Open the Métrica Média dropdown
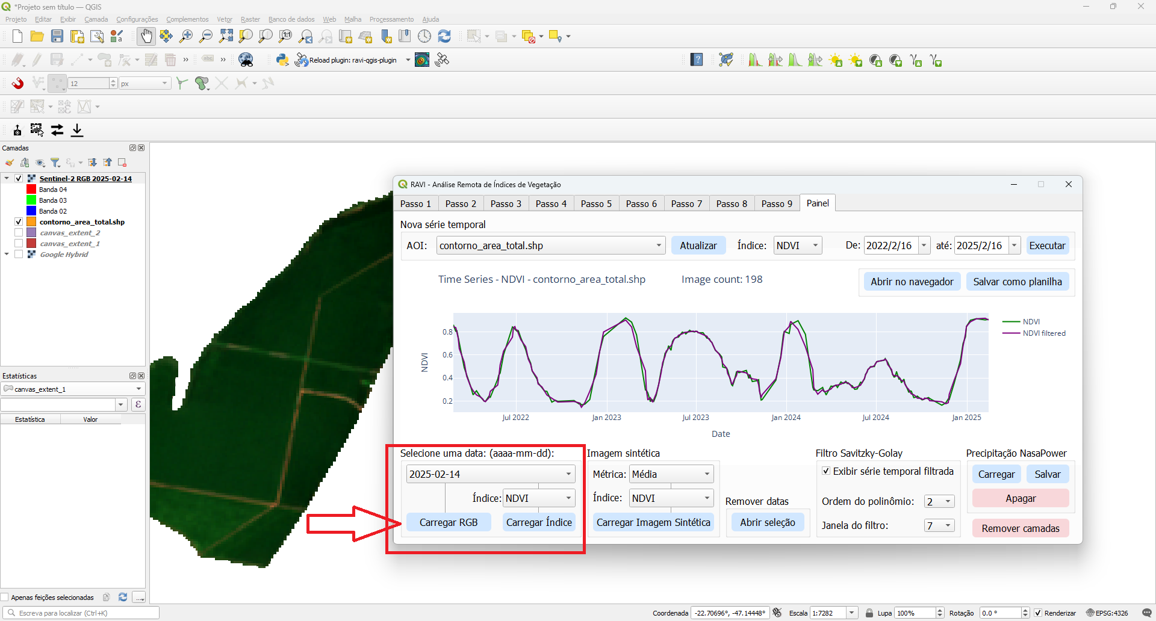Viewport: 1156px width, 621px height. coord(671,474)
